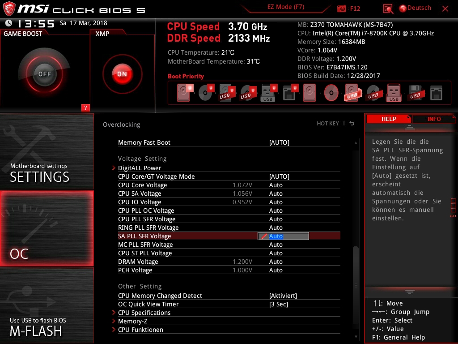The width and height of the screenshot is (458, 344).
Task: Select the UEFI hard disk boot device icon
Action: 185,93
